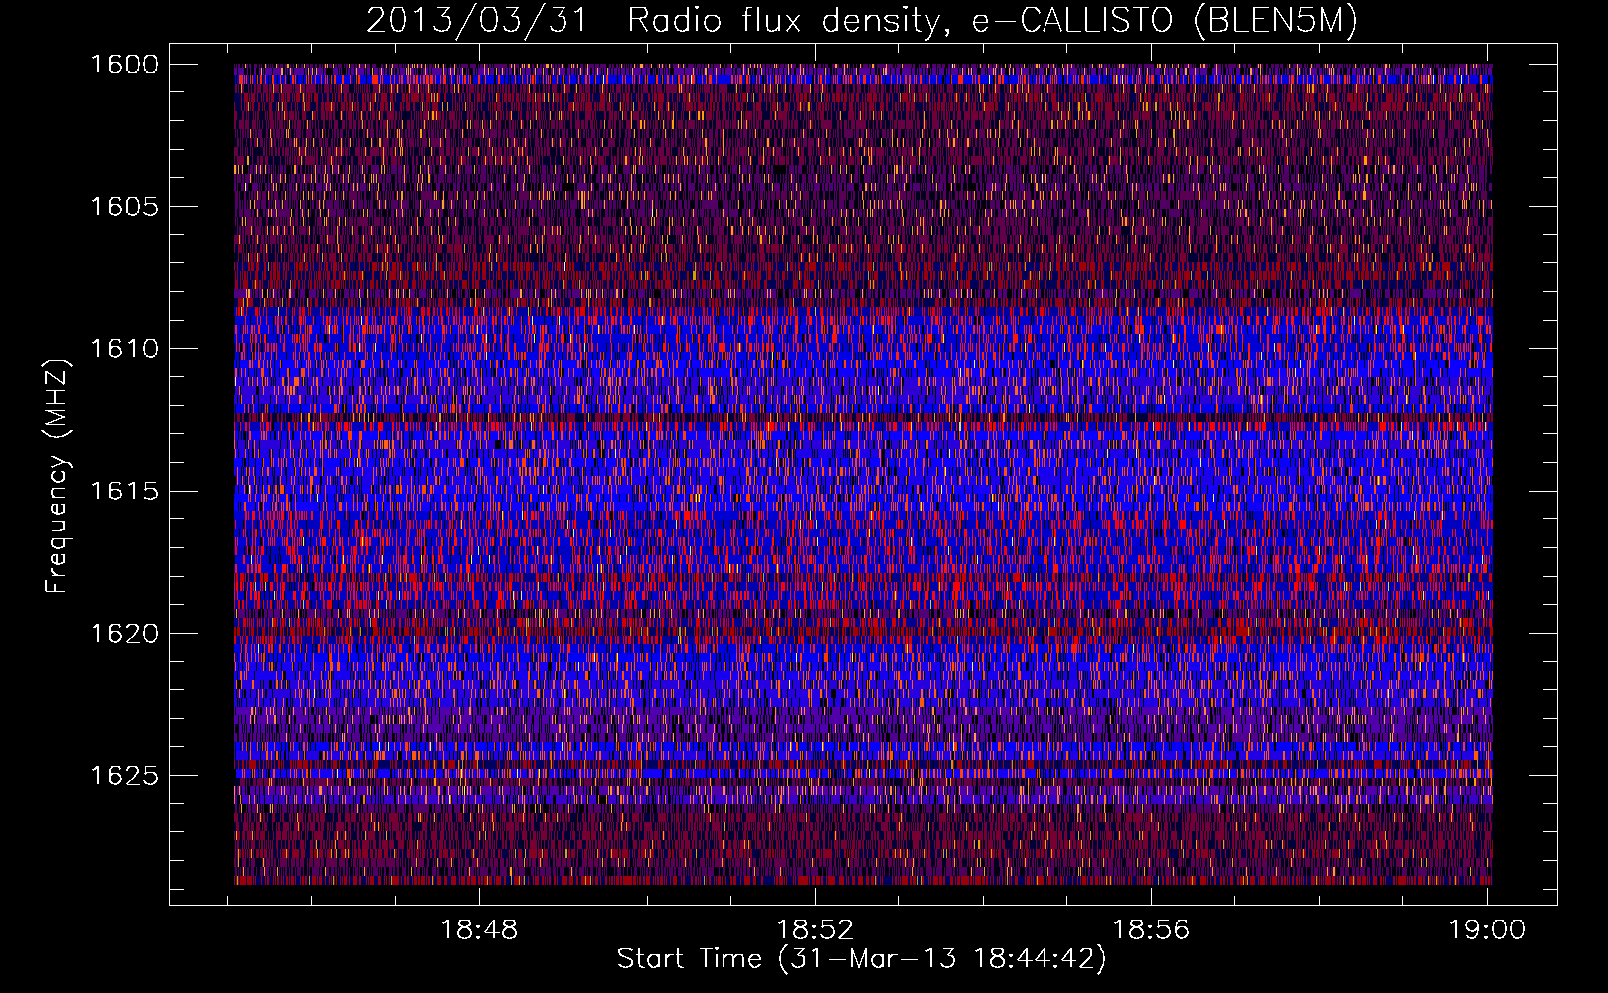
Task: Click the 18:48 time axis label
Action: click(x=480, y=930)
